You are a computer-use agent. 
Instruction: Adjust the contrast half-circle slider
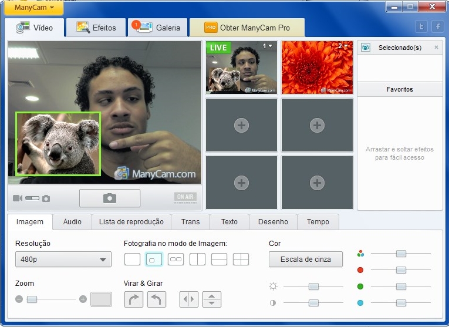coord(313,303)
